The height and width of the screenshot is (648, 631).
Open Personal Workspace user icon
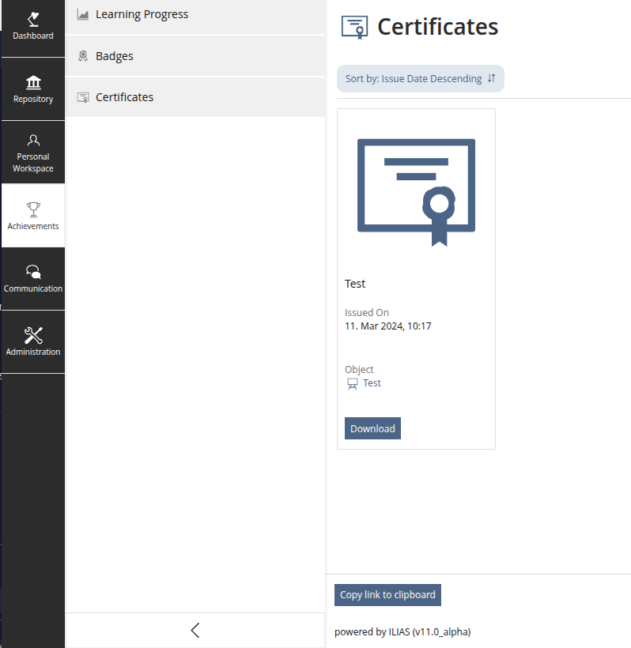pyautogui.click(x=33, y=141)
